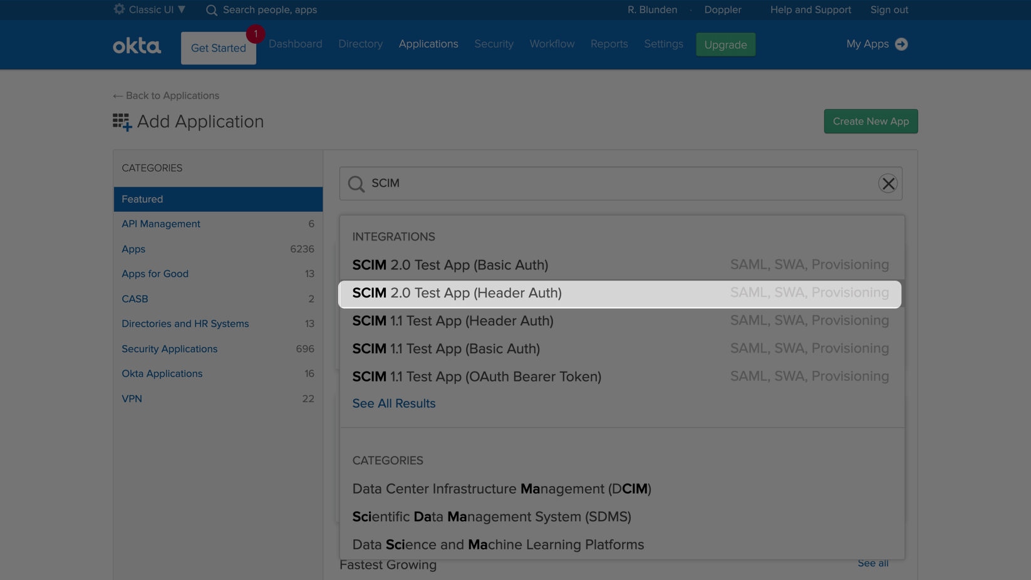Open the Directory menu
Screen dimensions: 1031x580
360,44
